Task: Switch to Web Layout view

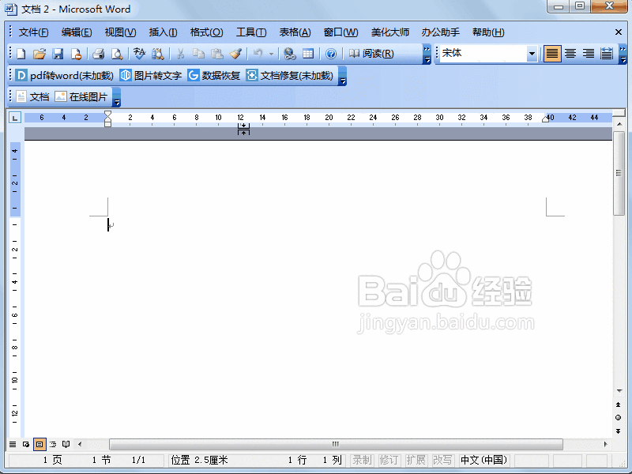Action: [x=24, y=444]
